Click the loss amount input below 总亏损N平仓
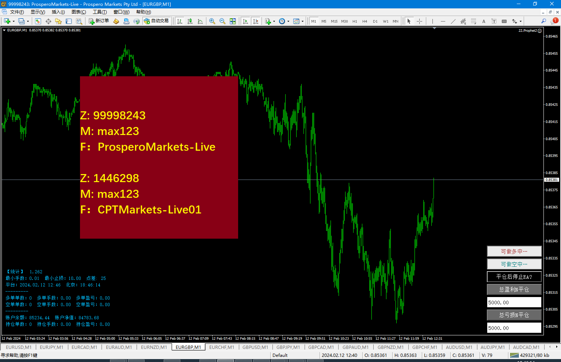Screen dimensions: 561x362 (x=514, y=328)
